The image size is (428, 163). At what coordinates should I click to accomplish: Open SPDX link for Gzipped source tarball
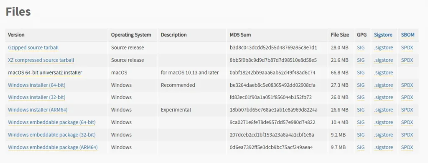(407, 48)
